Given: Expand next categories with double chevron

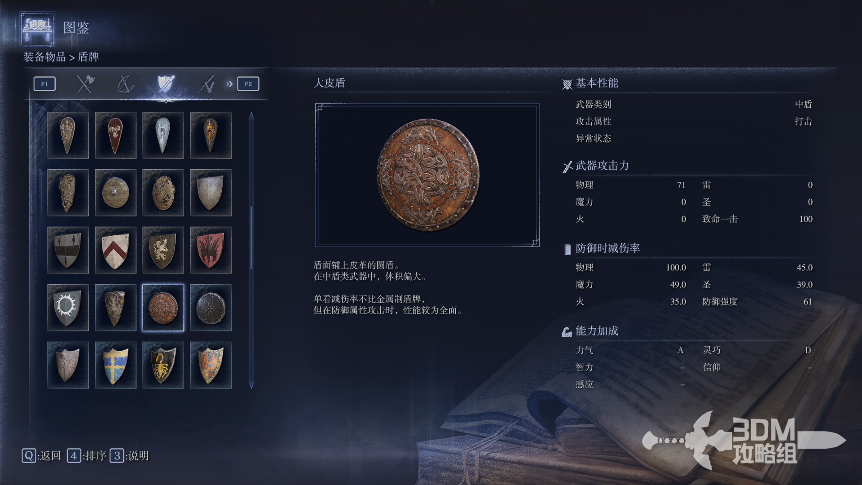Looking at the screenshot, I should (x=229, y=84).
